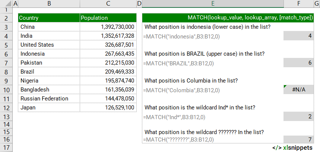Select the Japan cell

(49, 108)
